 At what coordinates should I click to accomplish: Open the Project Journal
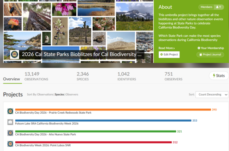(x=210, y=55)
